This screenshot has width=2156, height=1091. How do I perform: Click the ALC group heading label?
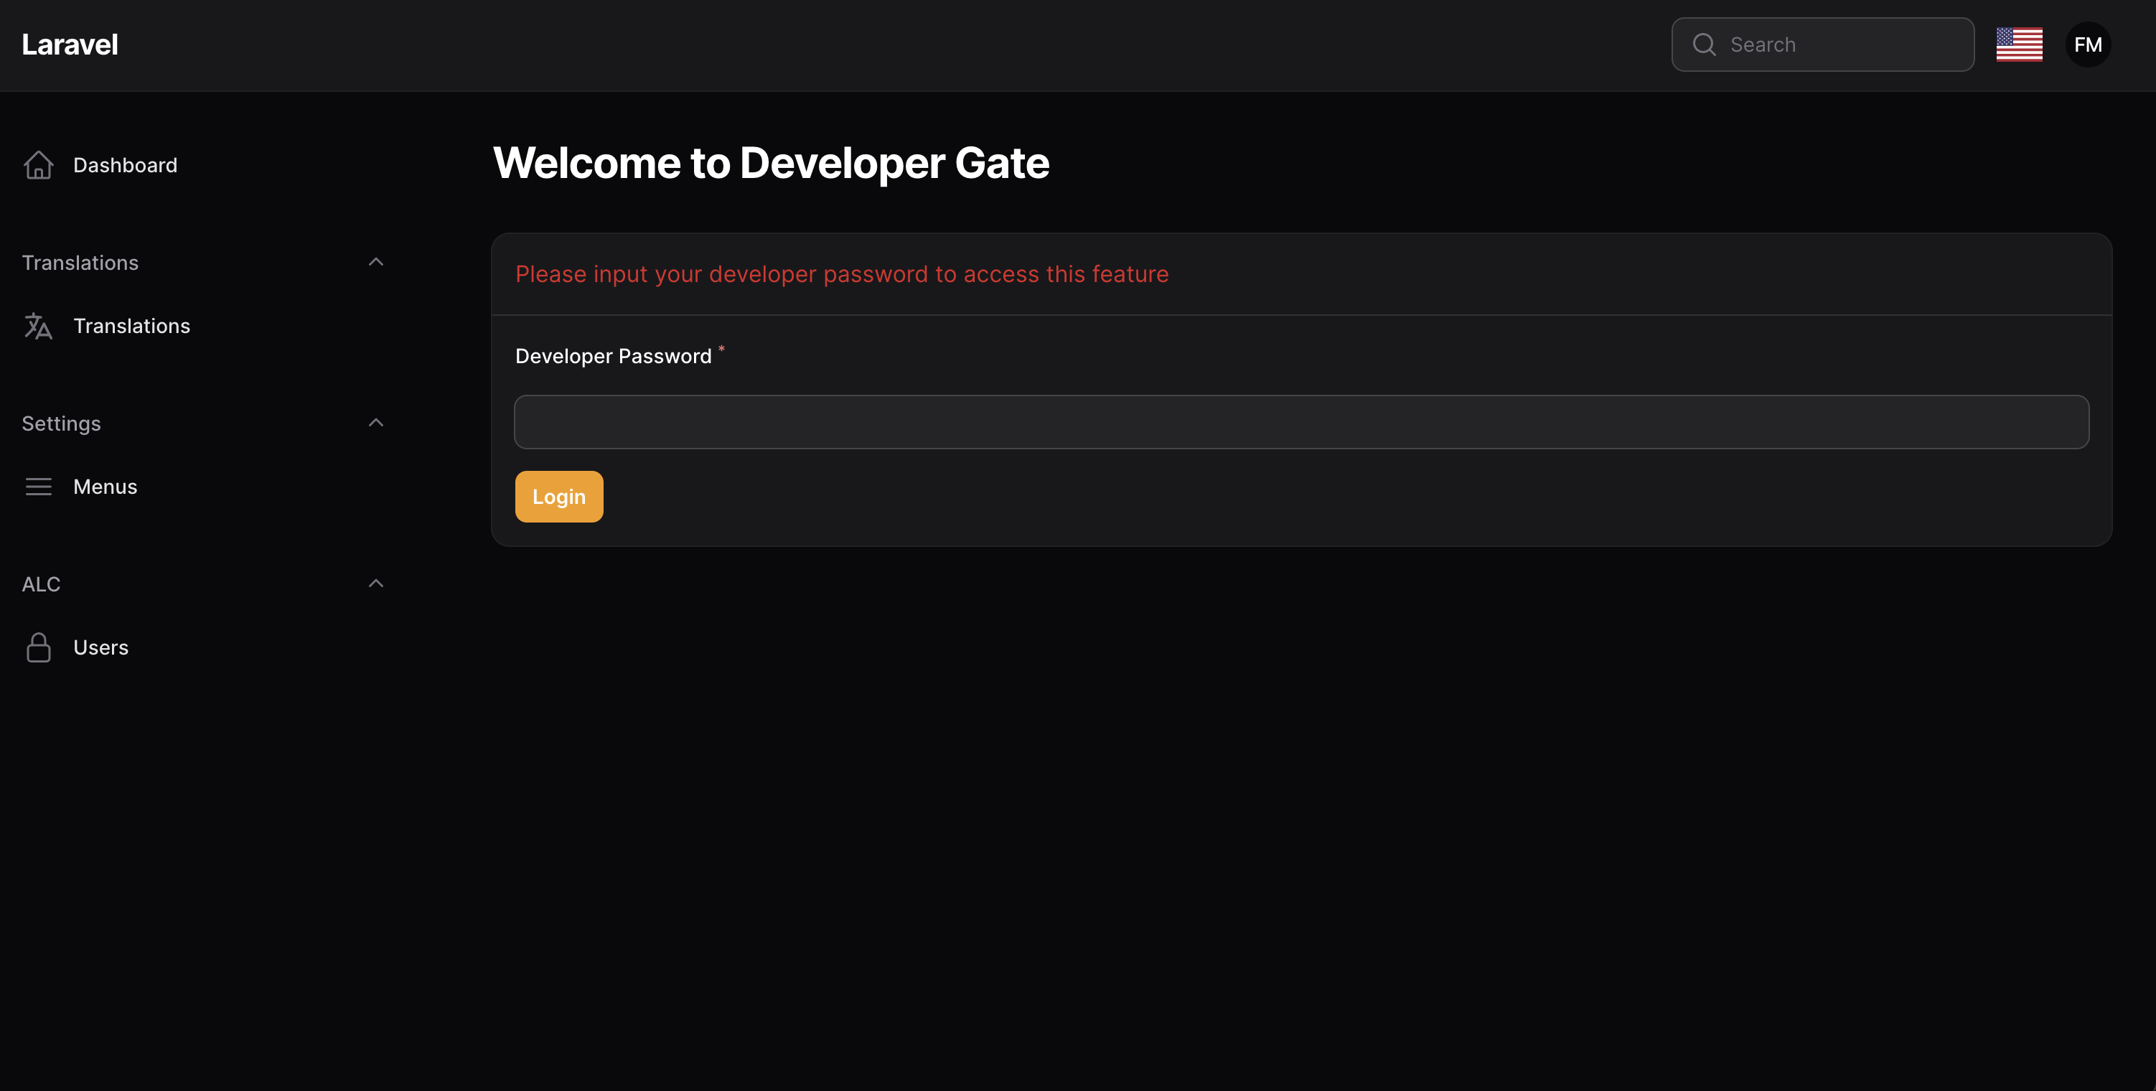(x=41, y=584)
